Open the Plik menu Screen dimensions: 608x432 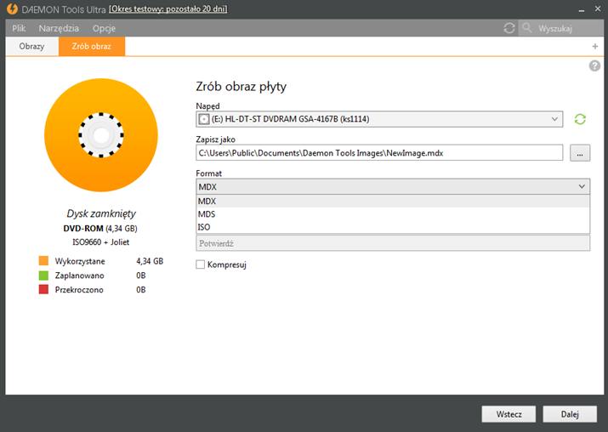click(19, 28)
